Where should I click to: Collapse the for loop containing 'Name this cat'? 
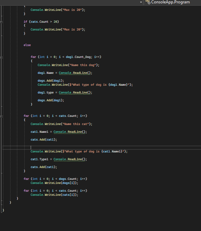click(1, 117)
